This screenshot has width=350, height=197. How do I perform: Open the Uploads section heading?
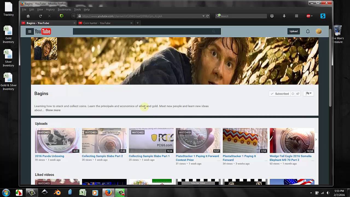point(41,124)
